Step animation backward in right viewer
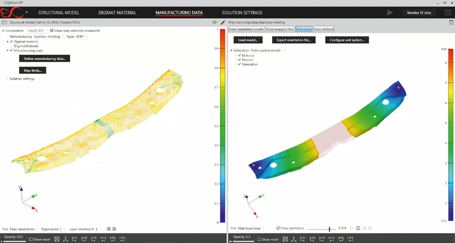 point(364,228)
